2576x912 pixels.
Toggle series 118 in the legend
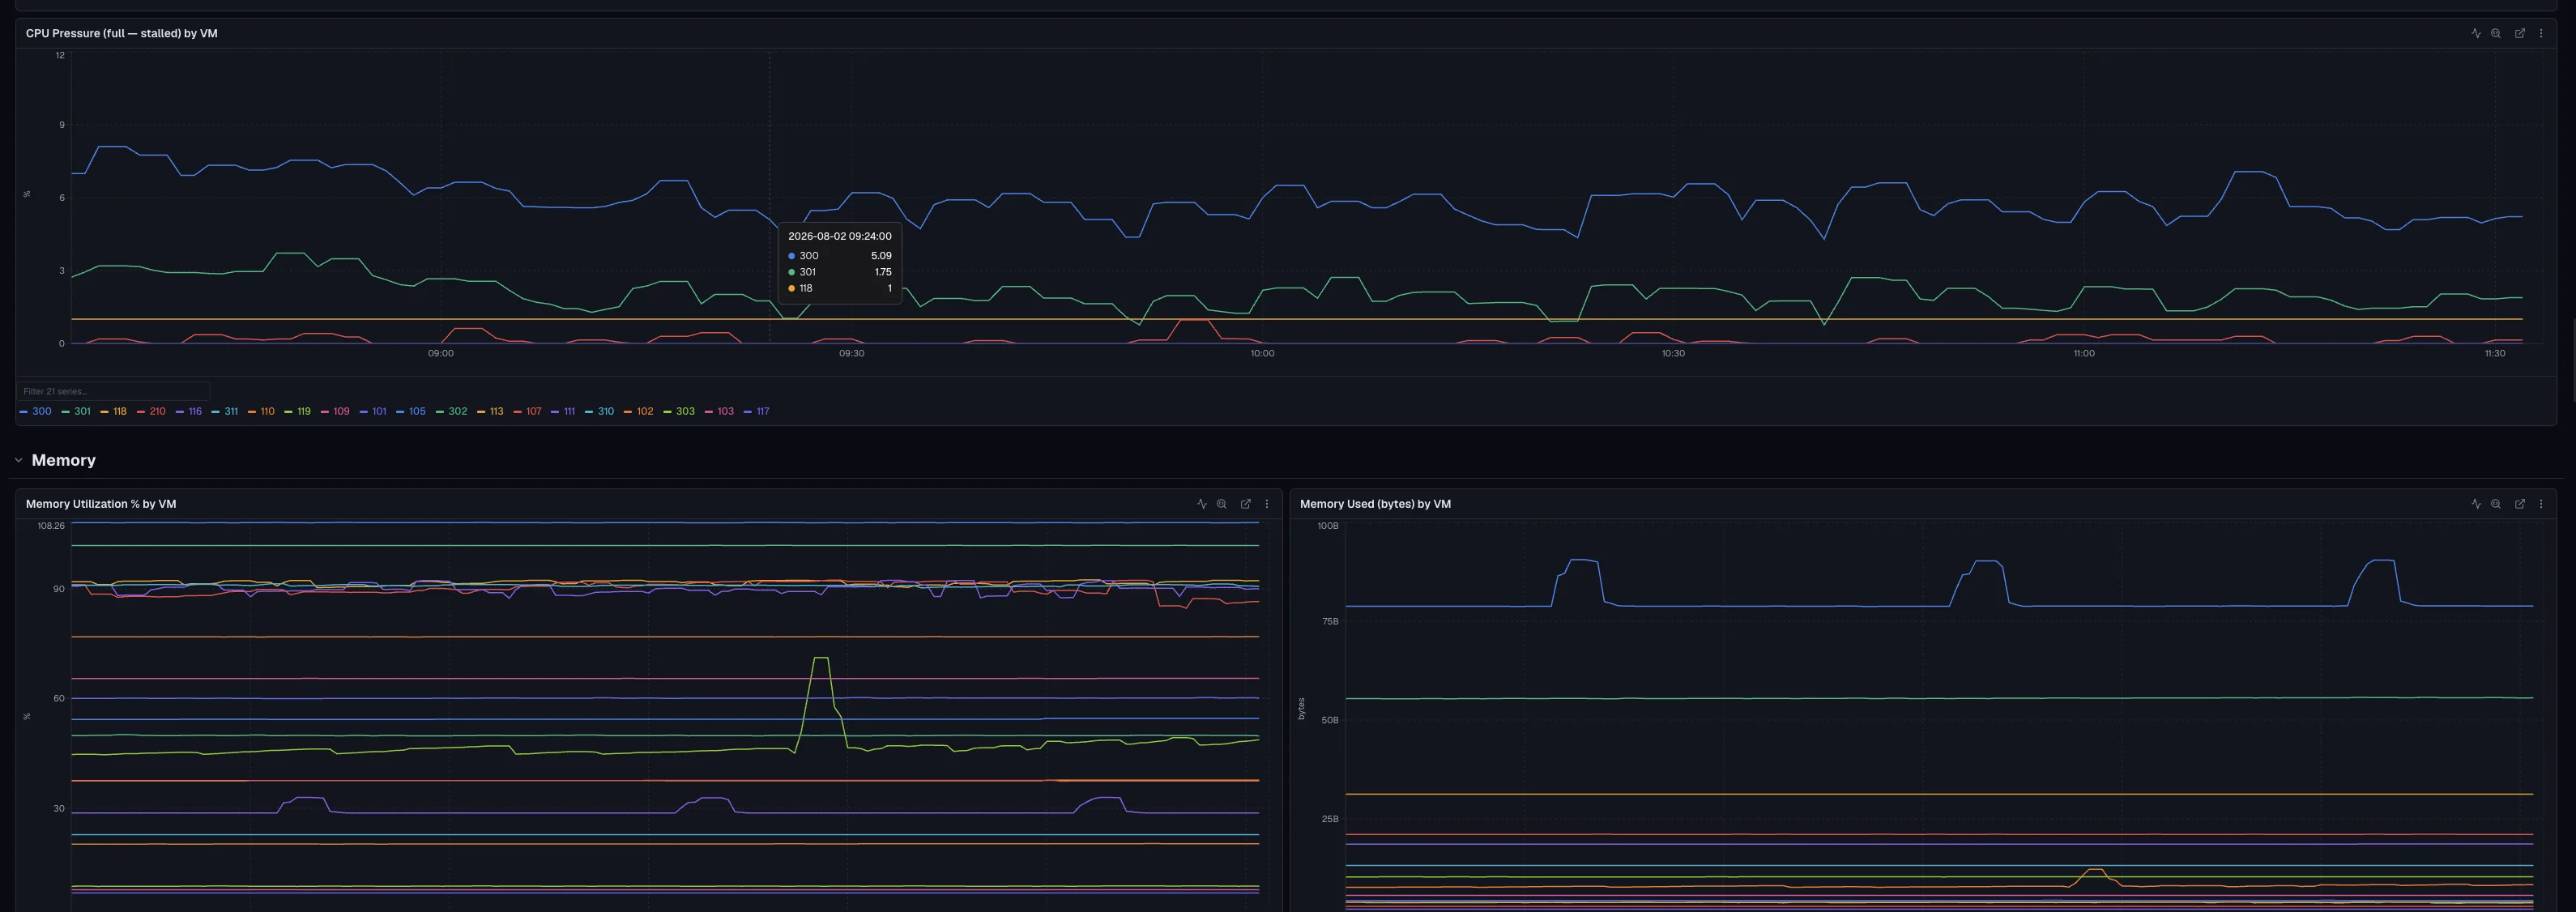point(114,411)
